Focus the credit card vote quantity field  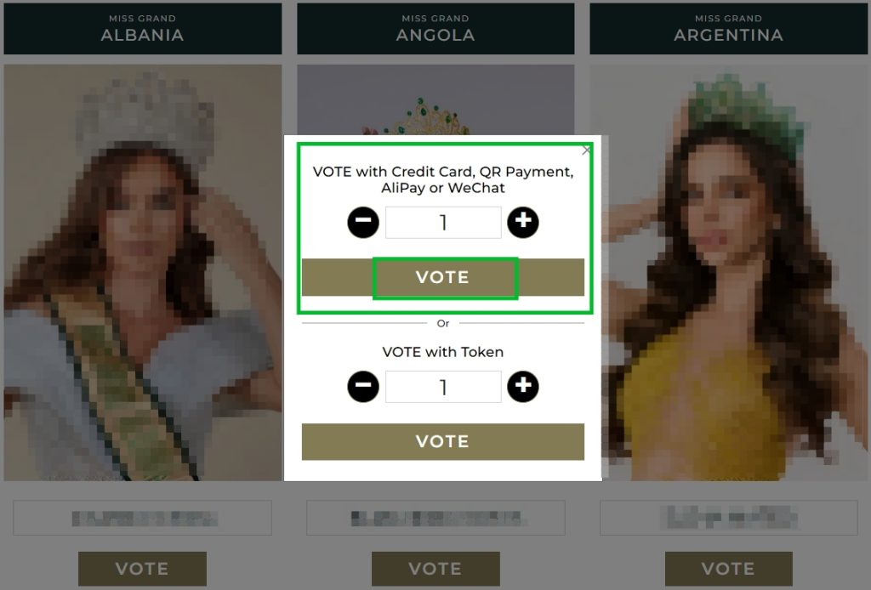click(443, 223)
